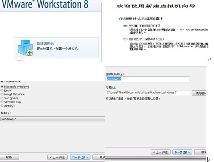The height and width of the screenshot is (162, 214).
Task: Choose Microsoft Windows as guest OS
Action: [x=2, y=87]
